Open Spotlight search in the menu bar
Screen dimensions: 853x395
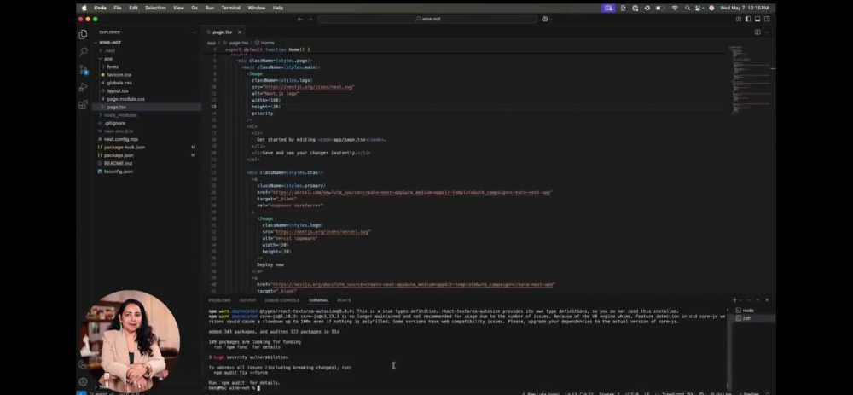[687, 8]
